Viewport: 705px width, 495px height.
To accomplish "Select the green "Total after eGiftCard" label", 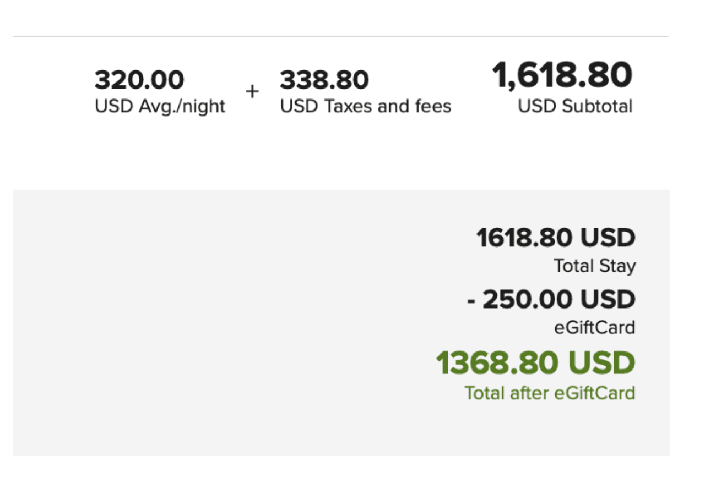I will click(x=550, y=393).
